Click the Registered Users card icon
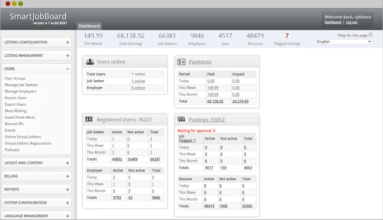Screen dimensions: 383x220 click(89, 119)
